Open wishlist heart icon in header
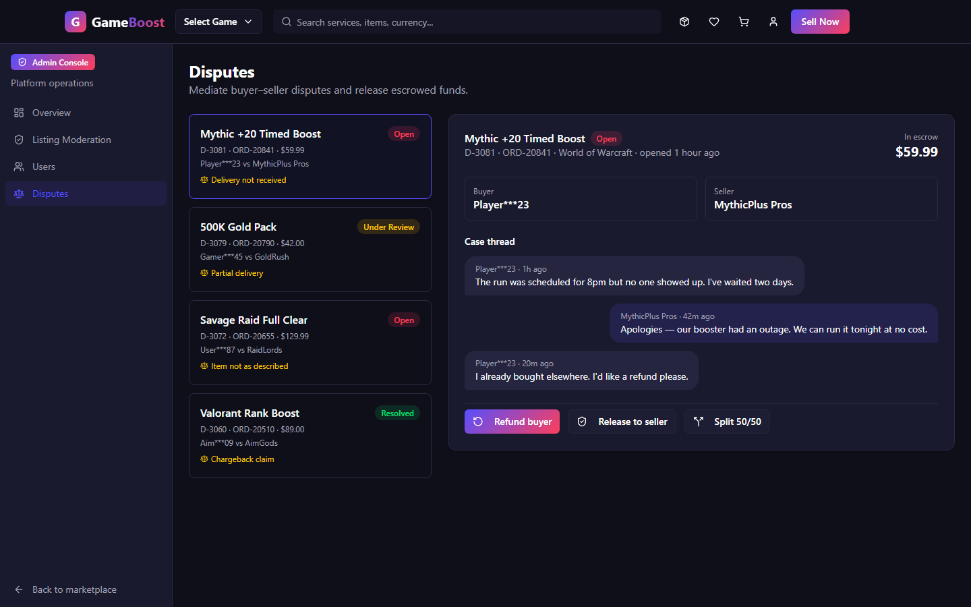The height and width of the screenshot is (607, 971). point(714,22)
